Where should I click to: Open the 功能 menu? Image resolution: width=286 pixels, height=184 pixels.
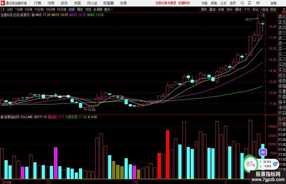pos(205,3)
